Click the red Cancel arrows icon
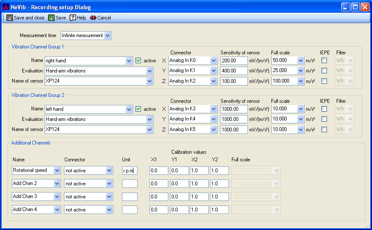The image size is (372, 230). click(x=93, y=18)
